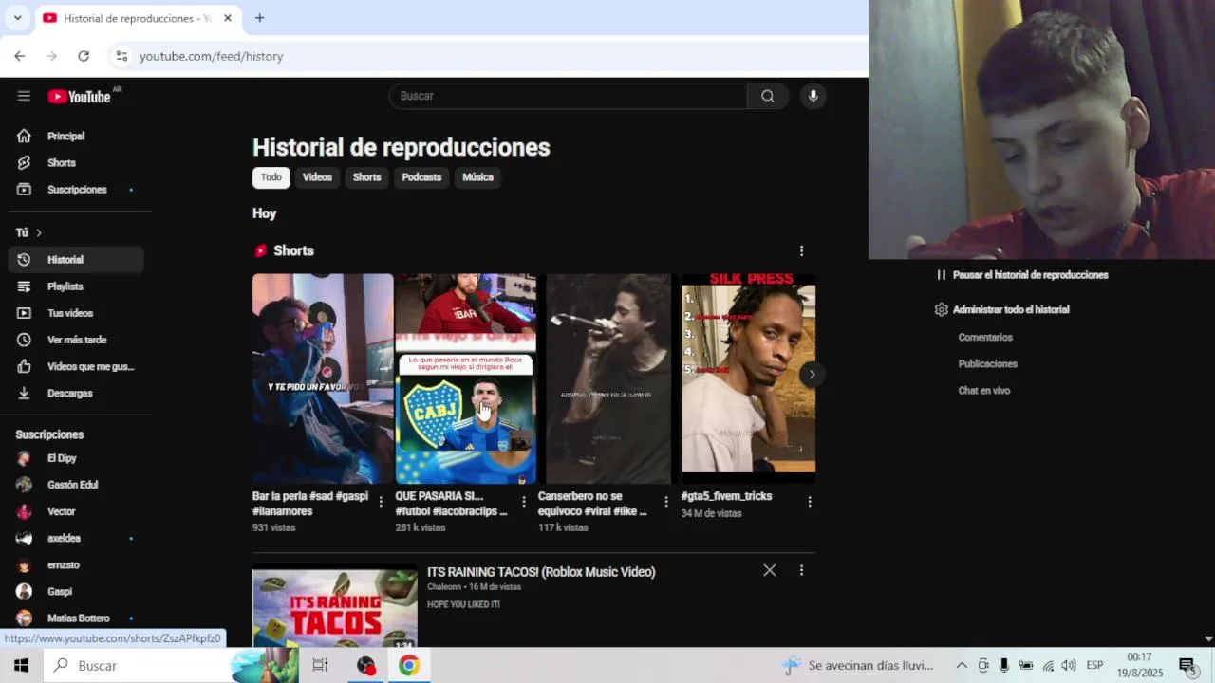Show next Shorts with arrow
The height and width of the screenshot is (683, 1215).
pos(812,374)
